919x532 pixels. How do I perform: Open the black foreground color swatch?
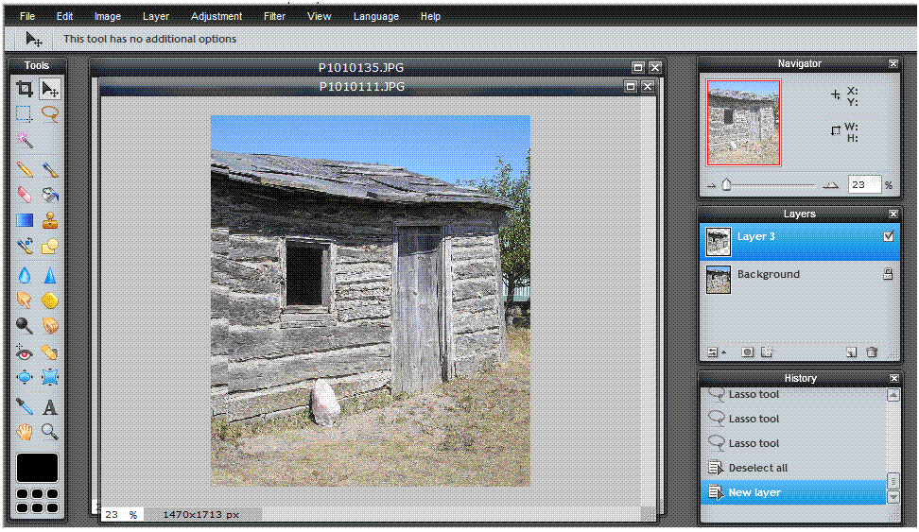coord(37,468)
